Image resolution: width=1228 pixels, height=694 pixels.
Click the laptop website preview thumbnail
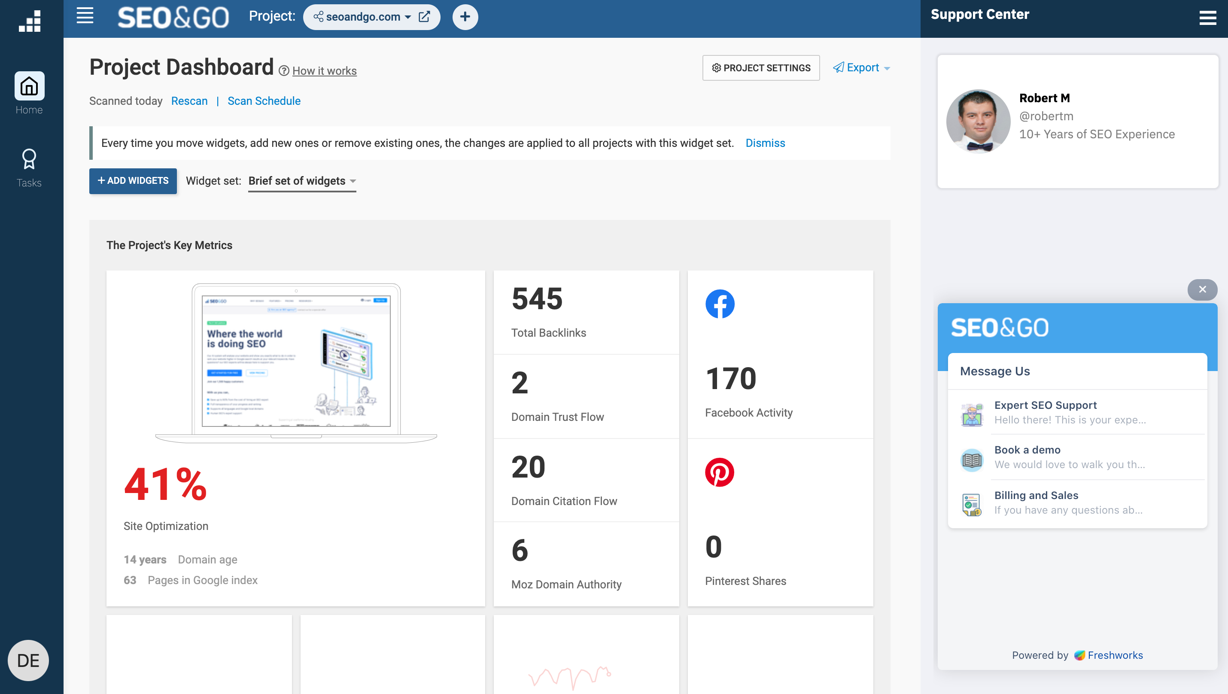coord(296,361)
